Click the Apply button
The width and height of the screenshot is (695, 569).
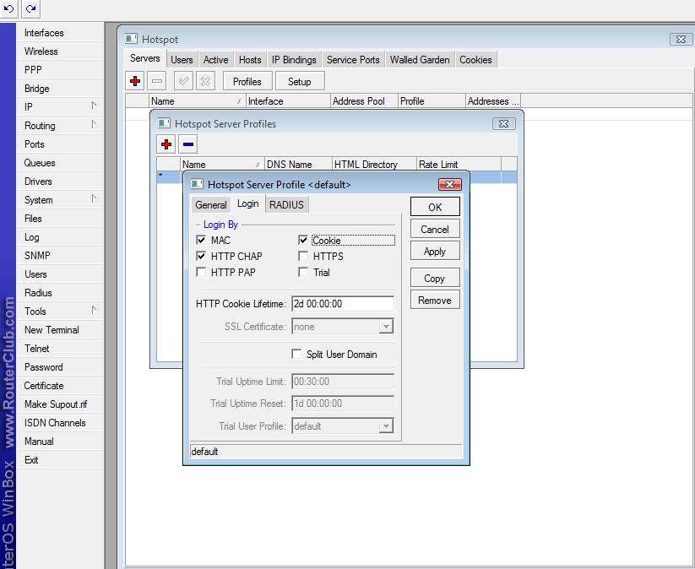435,252
